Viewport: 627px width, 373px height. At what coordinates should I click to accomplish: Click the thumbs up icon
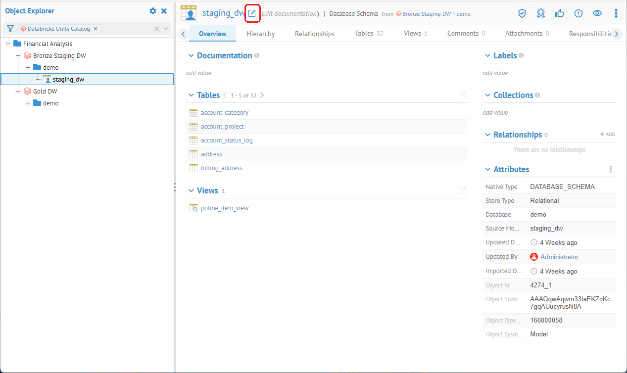[x=560, y=13]
